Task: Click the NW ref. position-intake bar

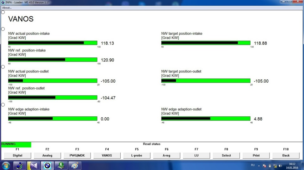Action: pos(53,60)
